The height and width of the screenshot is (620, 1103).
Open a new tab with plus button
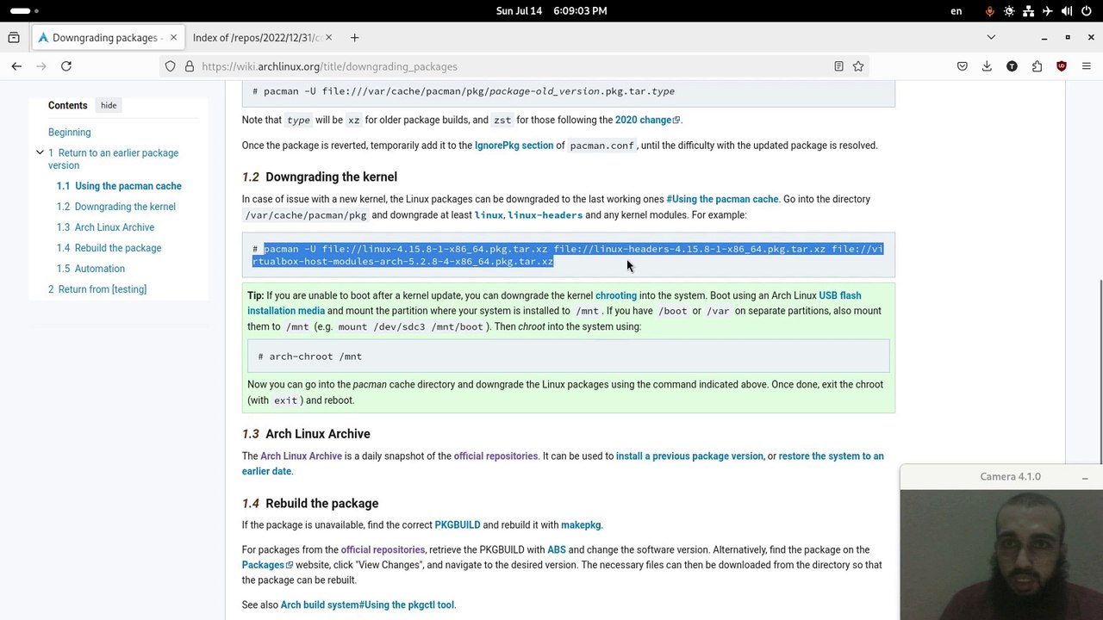(354, 38)
